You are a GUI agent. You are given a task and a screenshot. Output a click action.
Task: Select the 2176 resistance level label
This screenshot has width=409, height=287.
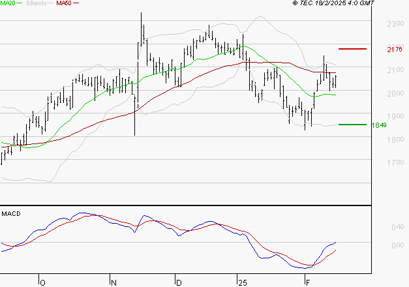(395, 50)
